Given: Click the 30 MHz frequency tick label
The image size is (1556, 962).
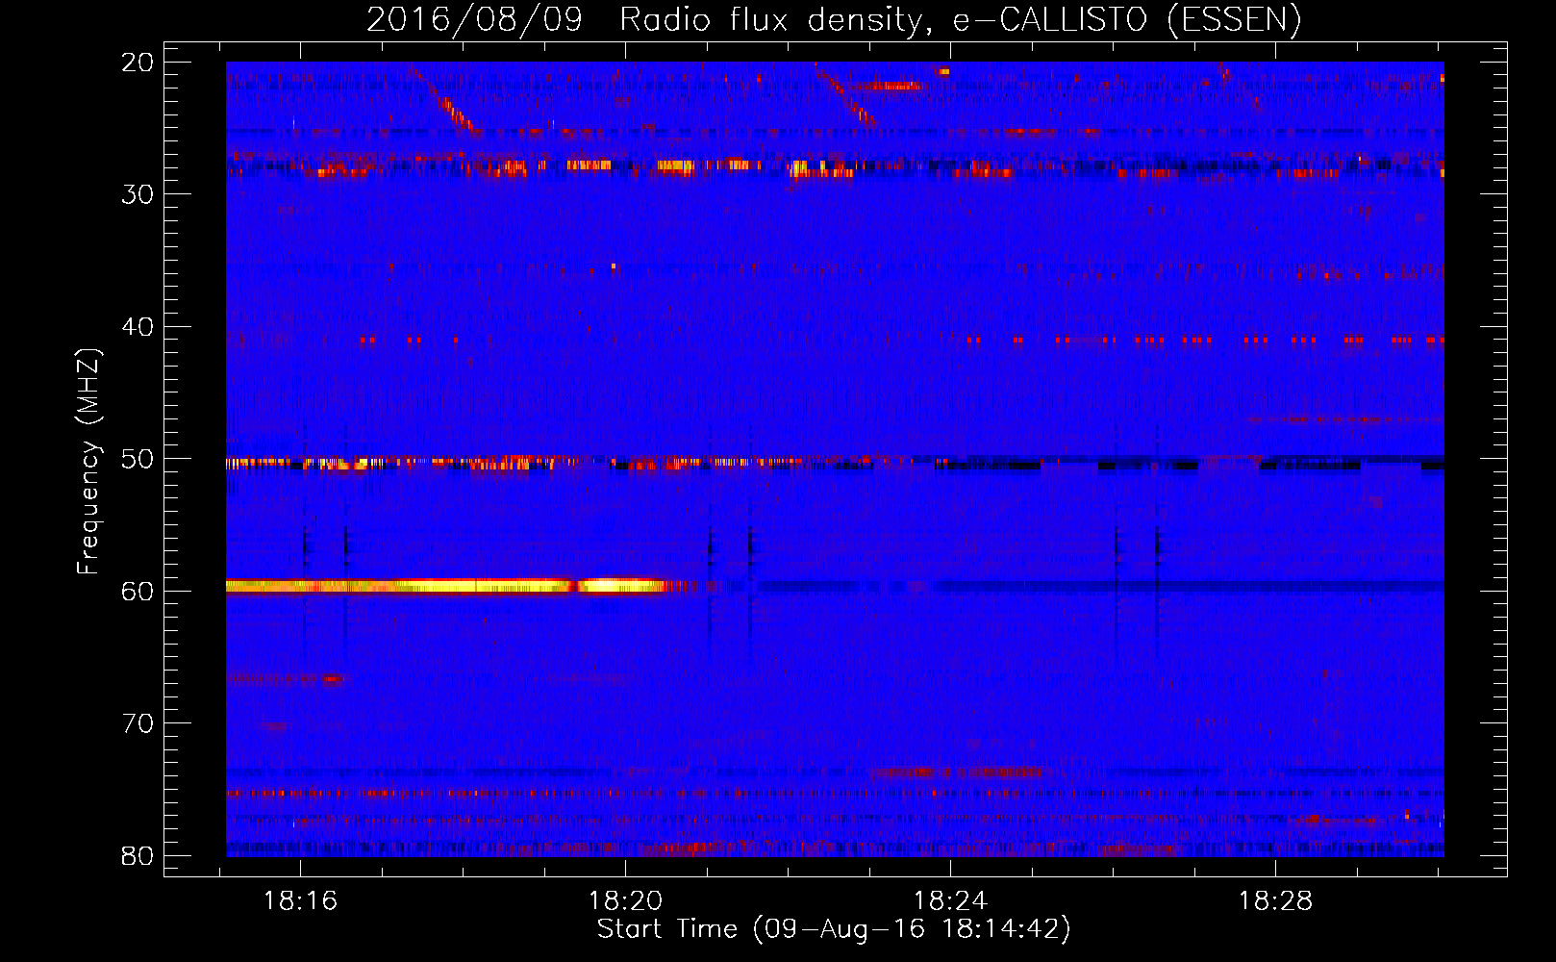Looking at the screenshot, I should click(x=138, y=194).
